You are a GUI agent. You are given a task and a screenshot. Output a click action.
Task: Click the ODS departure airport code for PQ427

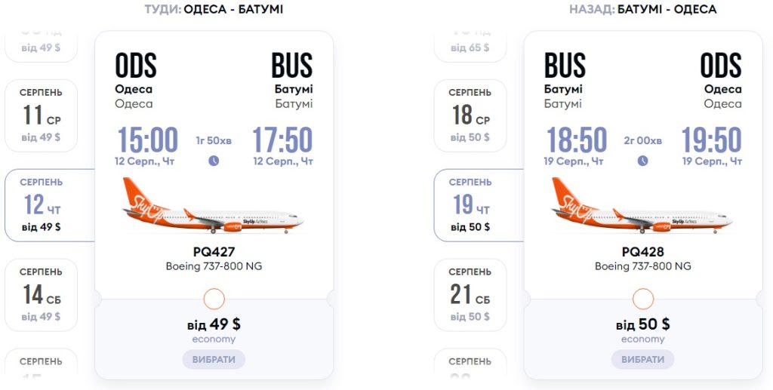[x=136, y=66]
